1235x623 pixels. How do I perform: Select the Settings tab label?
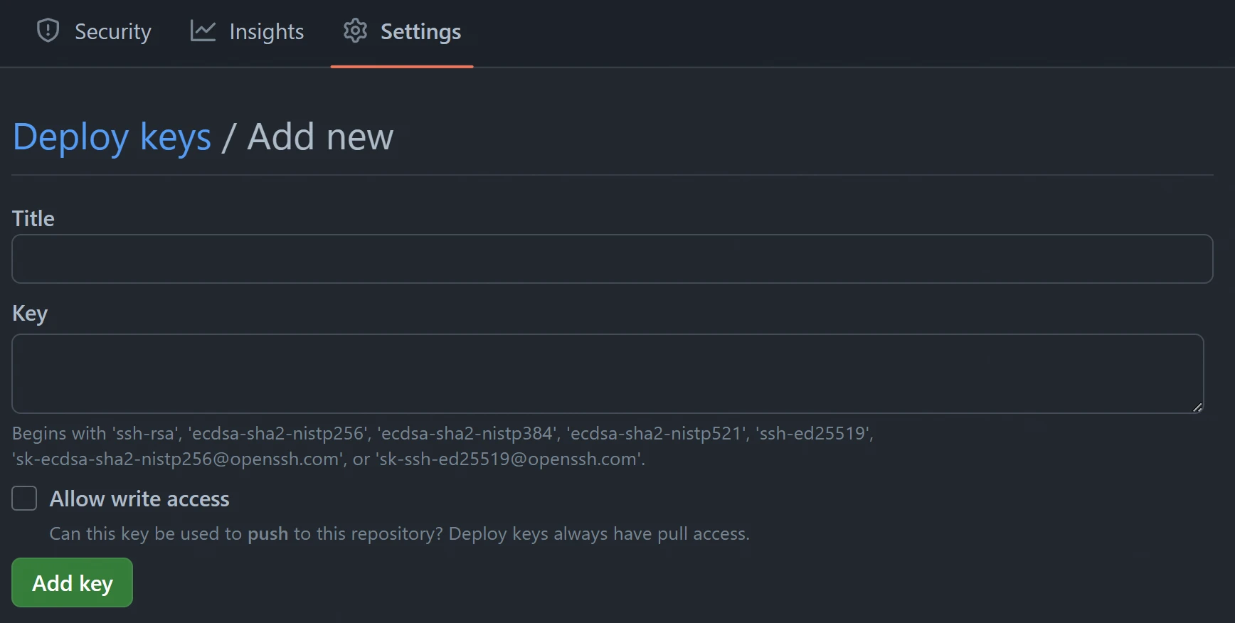coord(420,32)
